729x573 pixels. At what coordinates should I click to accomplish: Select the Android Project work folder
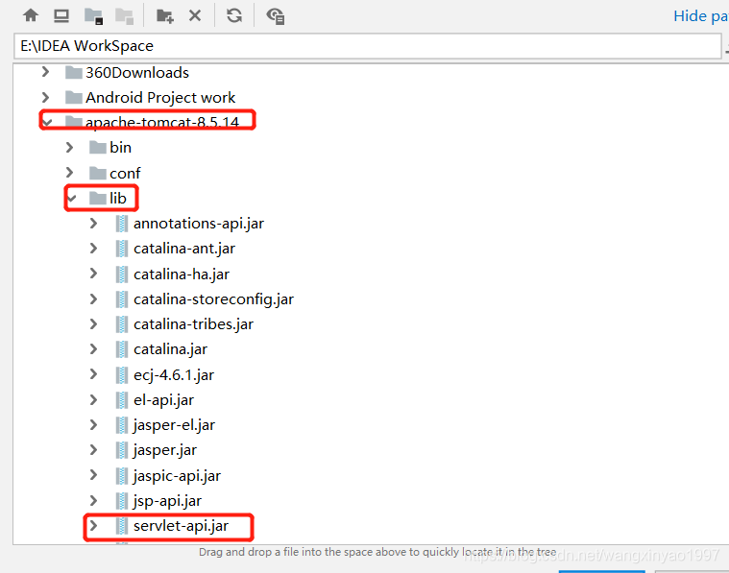click(x=160, y=98)
